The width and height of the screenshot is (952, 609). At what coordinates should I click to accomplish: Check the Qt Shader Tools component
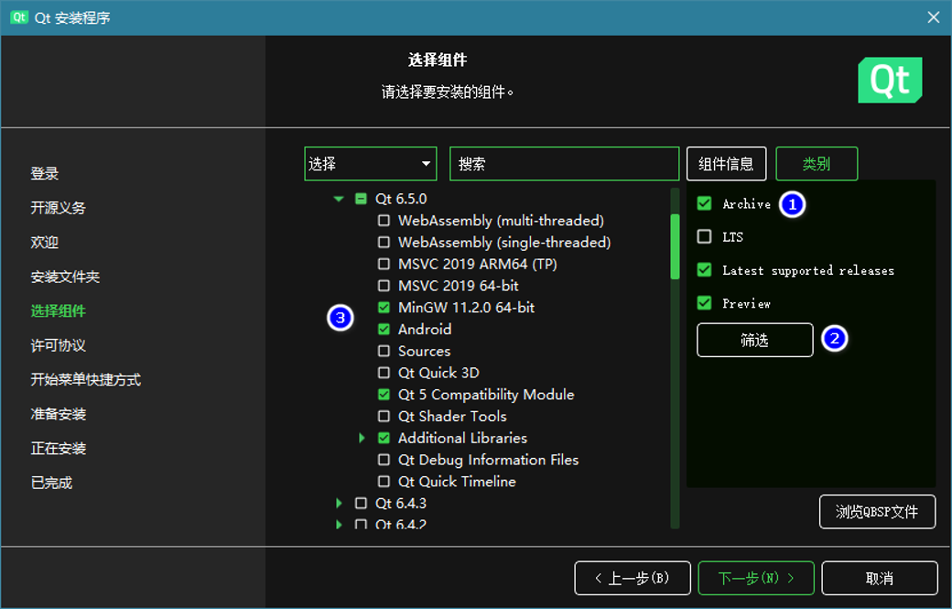384,416
